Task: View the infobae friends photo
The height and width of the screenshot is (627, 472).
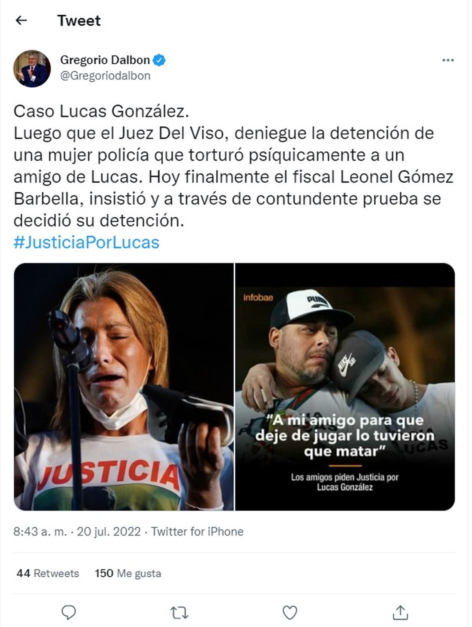Action: [x=345, y=387]
